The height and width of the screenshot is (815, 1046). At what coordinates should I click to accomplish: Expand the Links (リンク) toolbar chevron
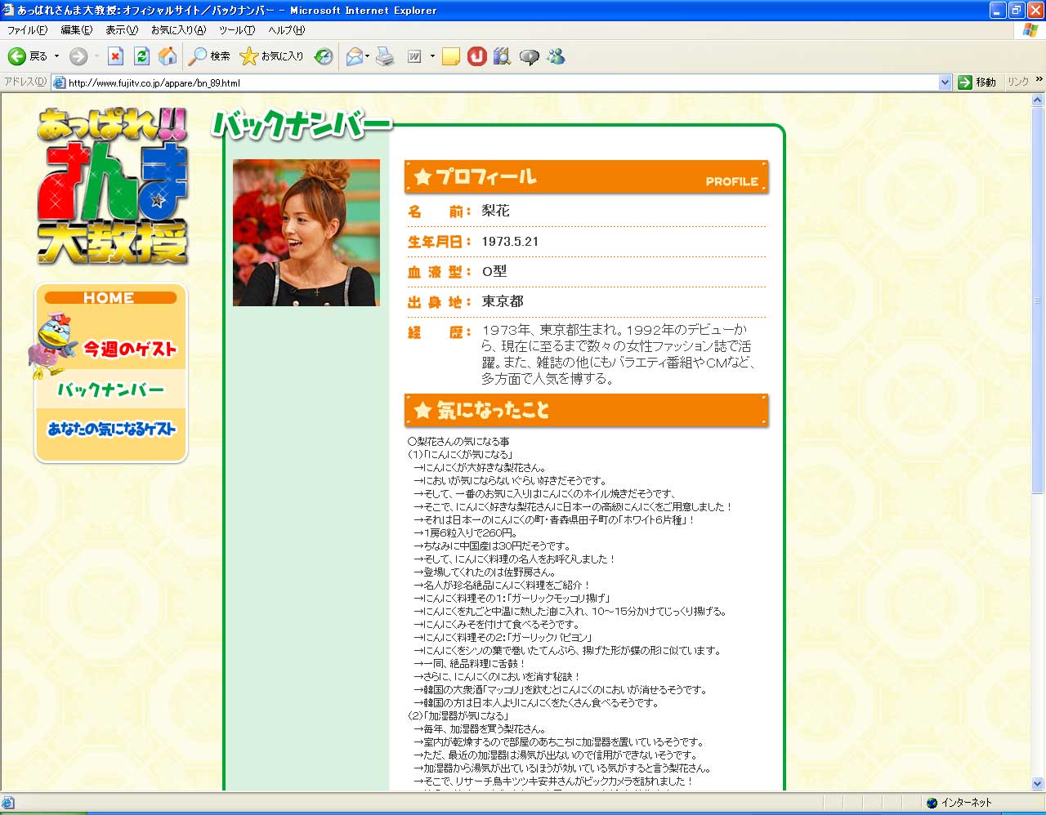(x=1039, y=79)
